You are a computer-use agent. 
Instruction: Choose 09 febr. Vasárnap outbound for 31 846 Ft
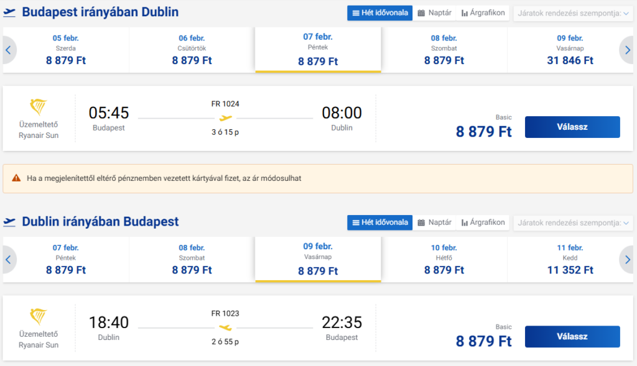coord(570,49)
